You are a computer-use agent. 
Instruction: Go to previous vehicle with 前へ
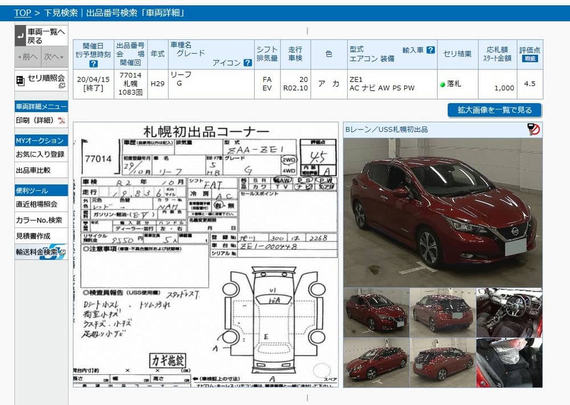coord(28,56)
